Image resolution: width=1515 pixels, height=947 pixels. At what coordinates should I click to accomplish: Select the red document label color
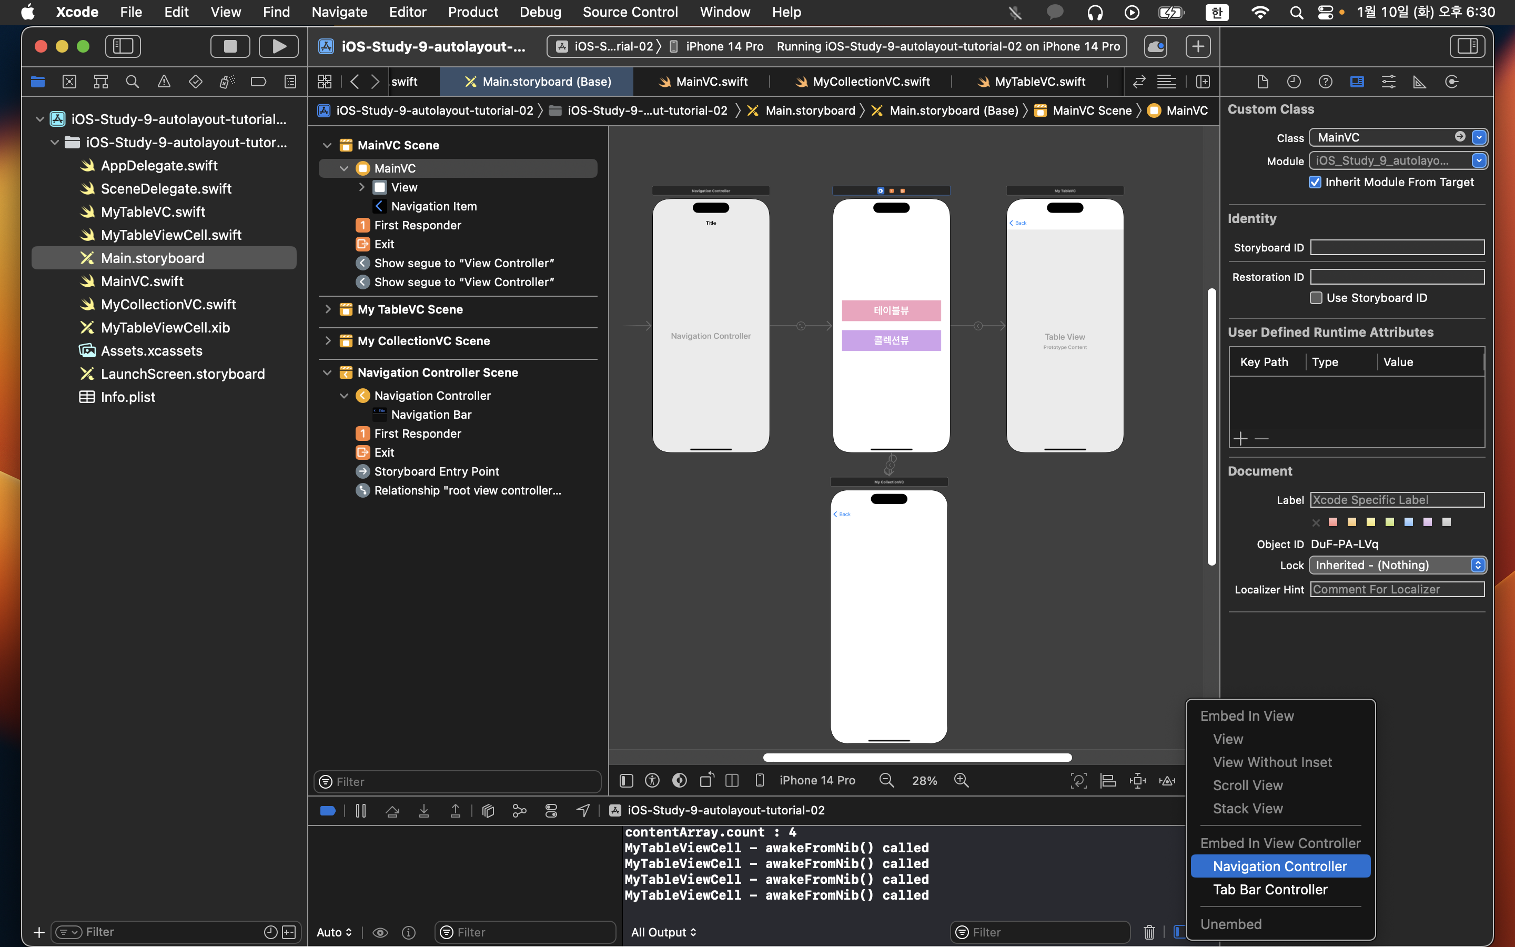1333,522
